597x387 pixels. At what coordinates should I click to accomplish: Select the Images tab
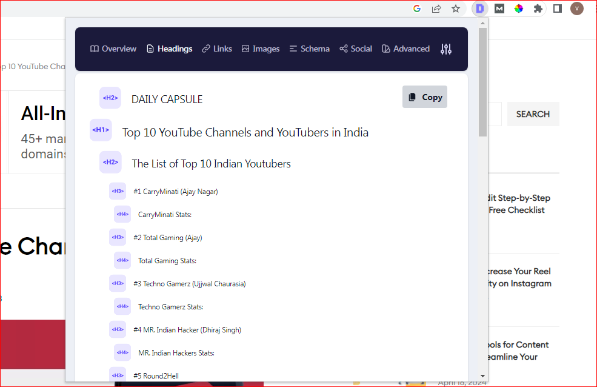261,49
